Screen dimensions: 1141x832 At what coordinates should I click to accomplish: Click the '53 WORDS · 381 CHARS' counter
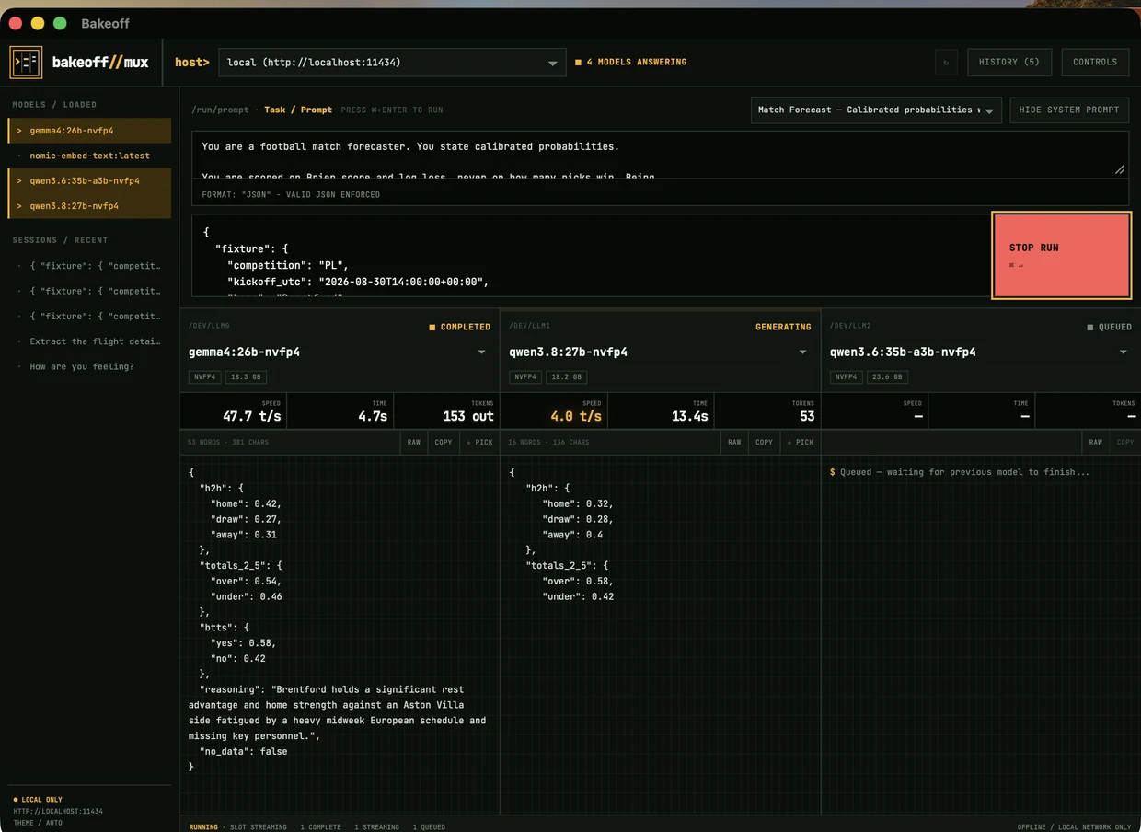(x=228, y=443)
